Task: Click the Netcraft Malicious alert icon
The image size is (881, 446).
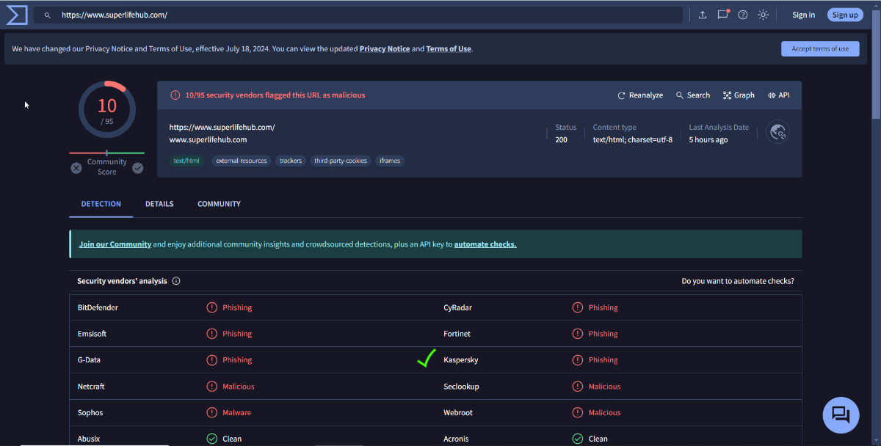Action: (212, 387)
